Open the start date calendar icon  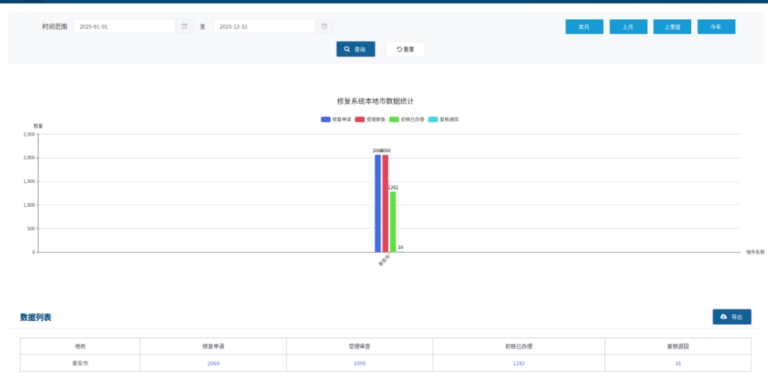coord(184,26)
